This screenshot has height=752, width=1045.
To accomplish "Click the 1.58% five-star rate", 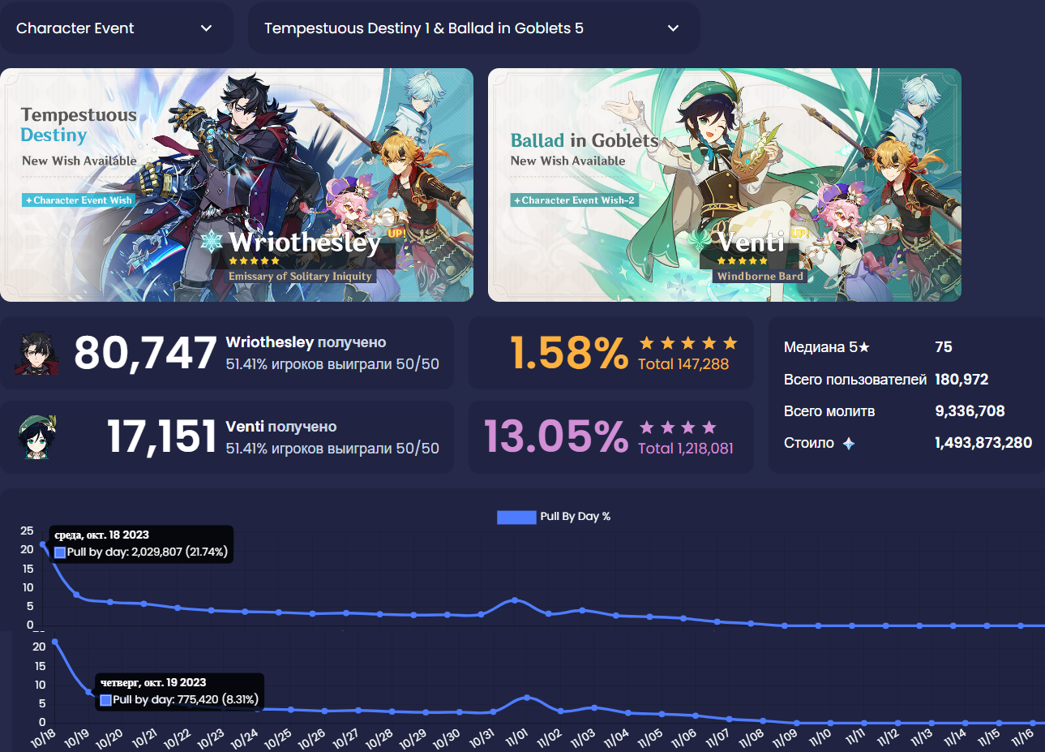I will tap(569, 354).
